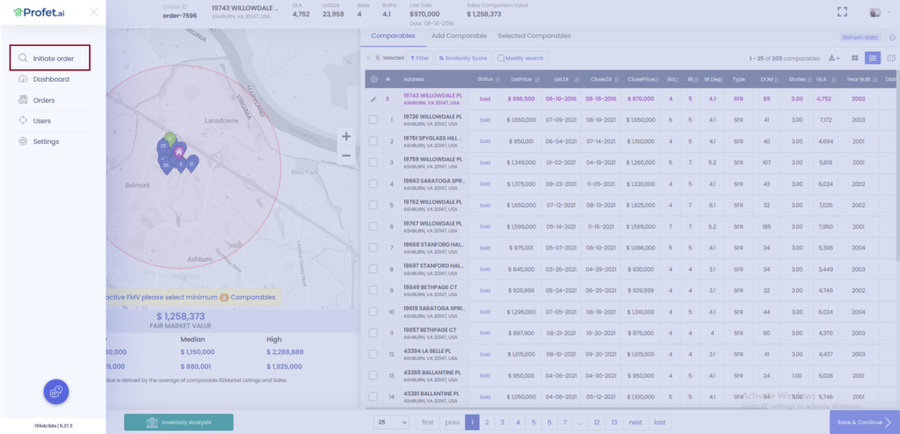
Task: Open the table column settings gear
Action: pyautogui.click(x=374, y=79)
